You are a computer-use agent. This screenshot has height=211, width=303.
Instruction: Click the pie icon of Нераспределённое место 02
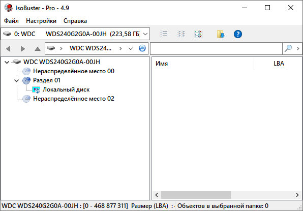tap(26, 99)
